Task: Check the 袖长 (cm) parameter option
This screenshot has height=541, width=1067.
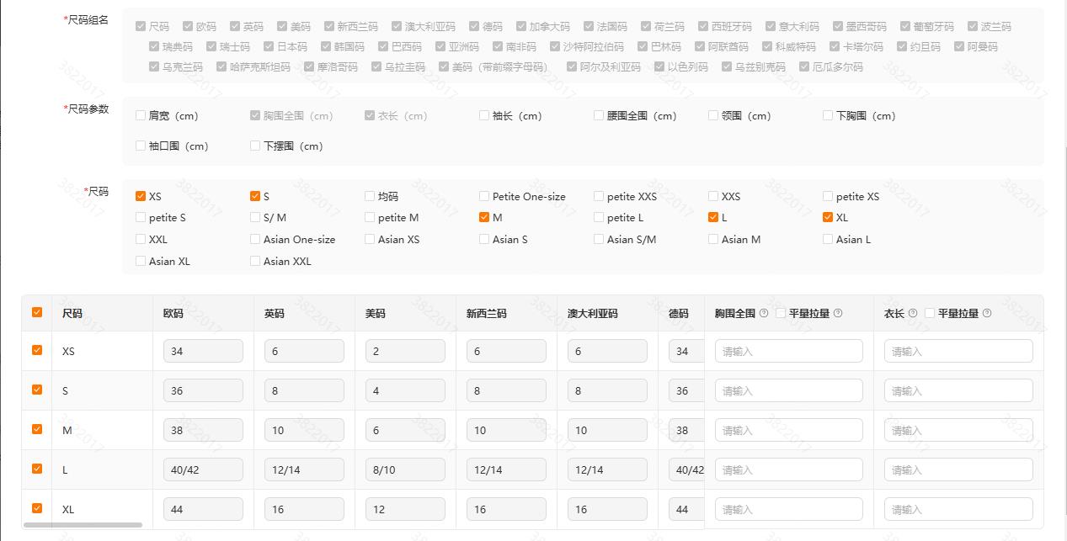Action: coord(484,115)
